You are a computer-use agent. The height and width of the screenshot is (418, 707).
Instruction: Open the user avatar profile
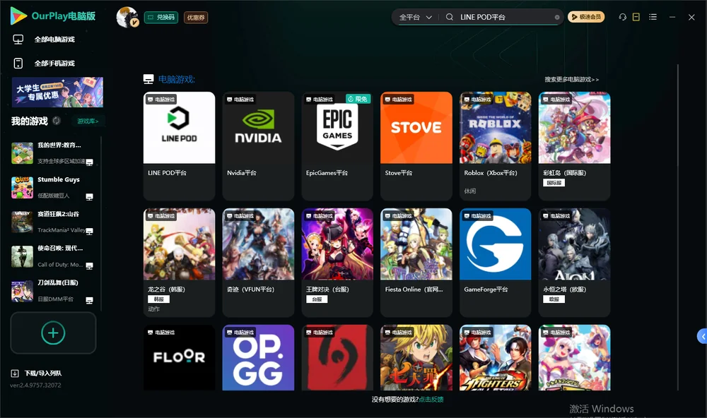tap(127, 17)
